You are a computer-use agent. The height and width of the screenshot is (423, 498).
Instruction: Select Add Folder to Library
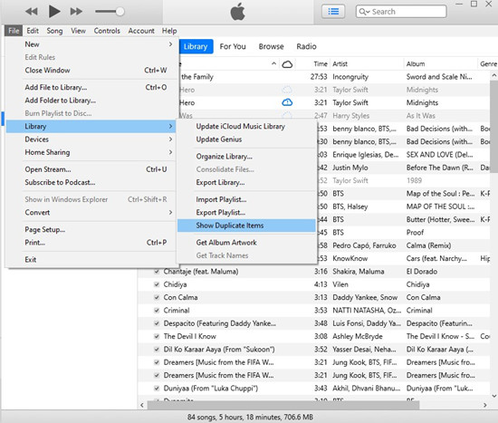(x=91, y=101)
